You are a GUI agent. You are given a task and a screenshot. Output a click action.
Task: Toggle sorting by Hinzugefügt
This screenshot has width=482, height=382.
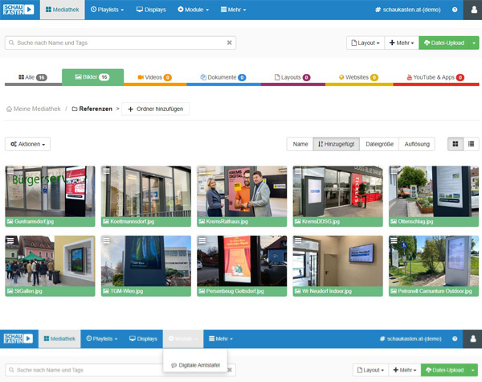[336, 144]
